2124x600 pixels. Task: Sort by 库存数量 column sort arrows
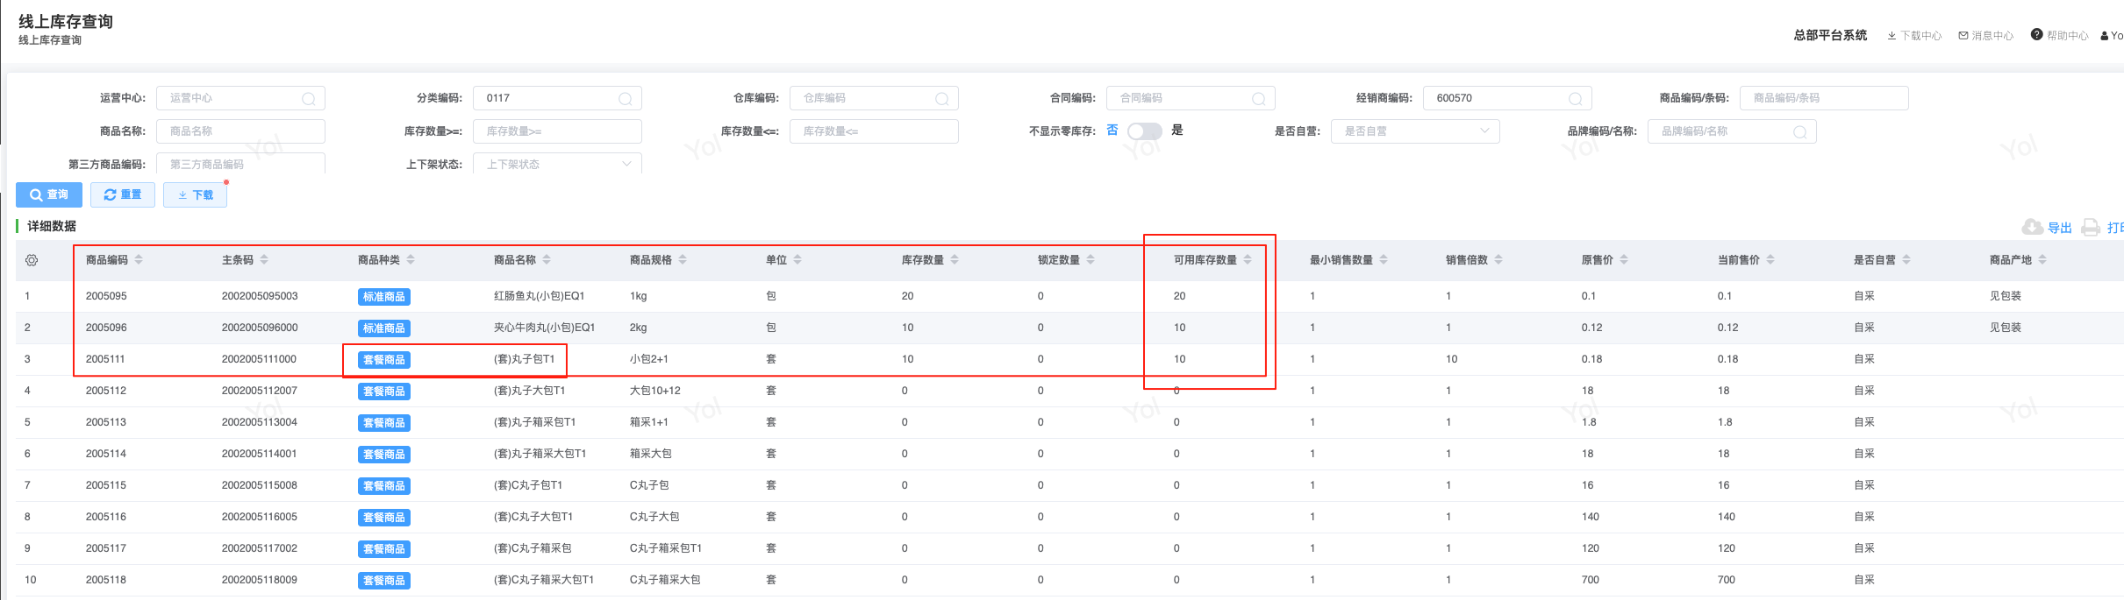coord(955,260)
